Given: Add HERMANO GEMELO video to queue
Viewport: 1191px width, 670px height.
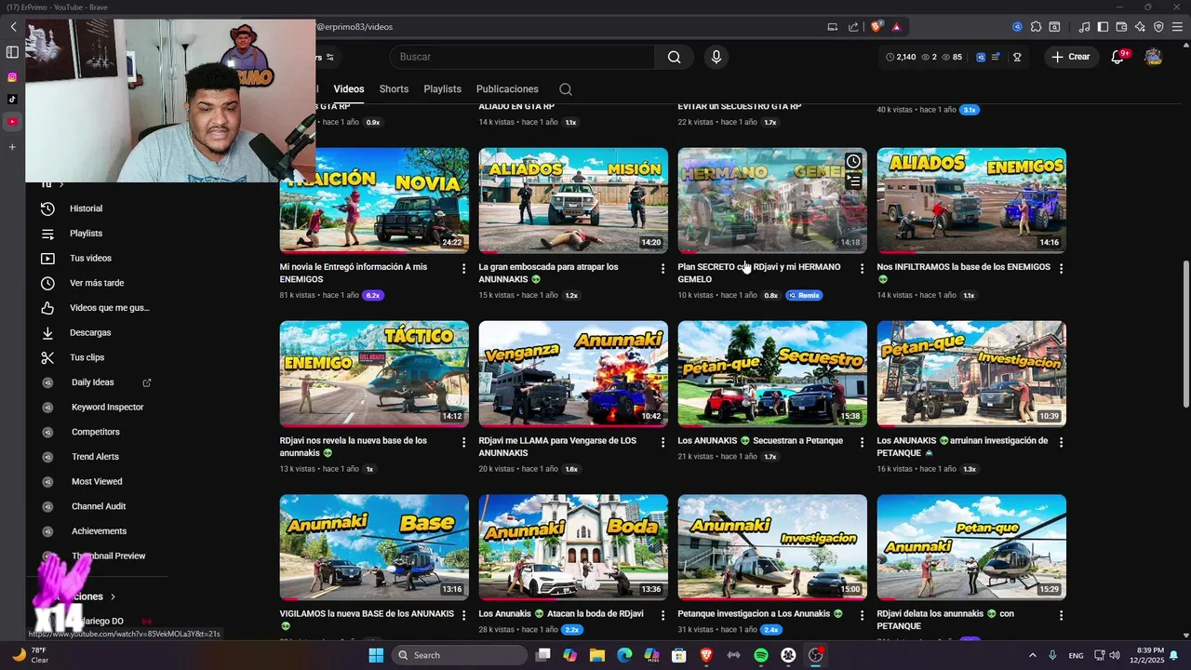Looking at the screenshot, I should (853, 181).
